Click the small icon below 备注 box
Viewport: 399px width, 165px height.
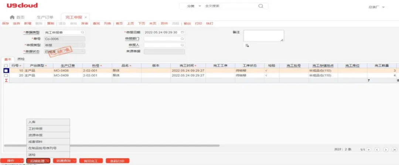click(x=247, y=45)
